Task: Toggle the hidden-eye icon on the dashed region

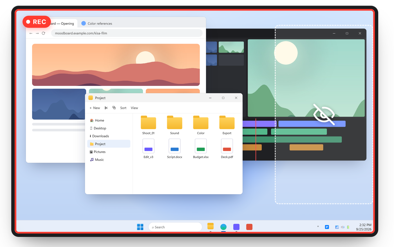Action: (x=324, y=114)
